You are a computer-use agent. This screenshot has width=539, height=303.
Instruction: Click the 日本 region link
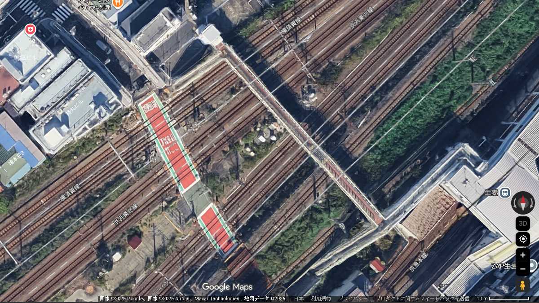[x=299, y=299]
